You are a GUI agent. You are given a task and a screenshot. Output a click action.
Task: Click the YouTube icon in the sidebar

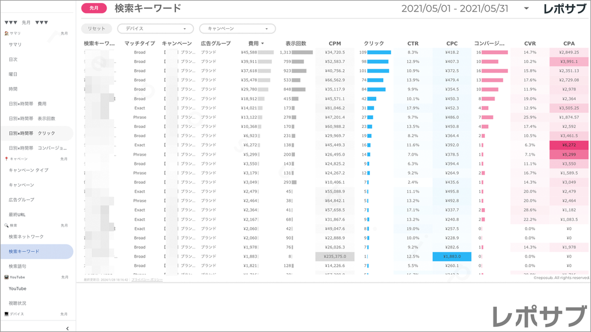click(6, 277)
